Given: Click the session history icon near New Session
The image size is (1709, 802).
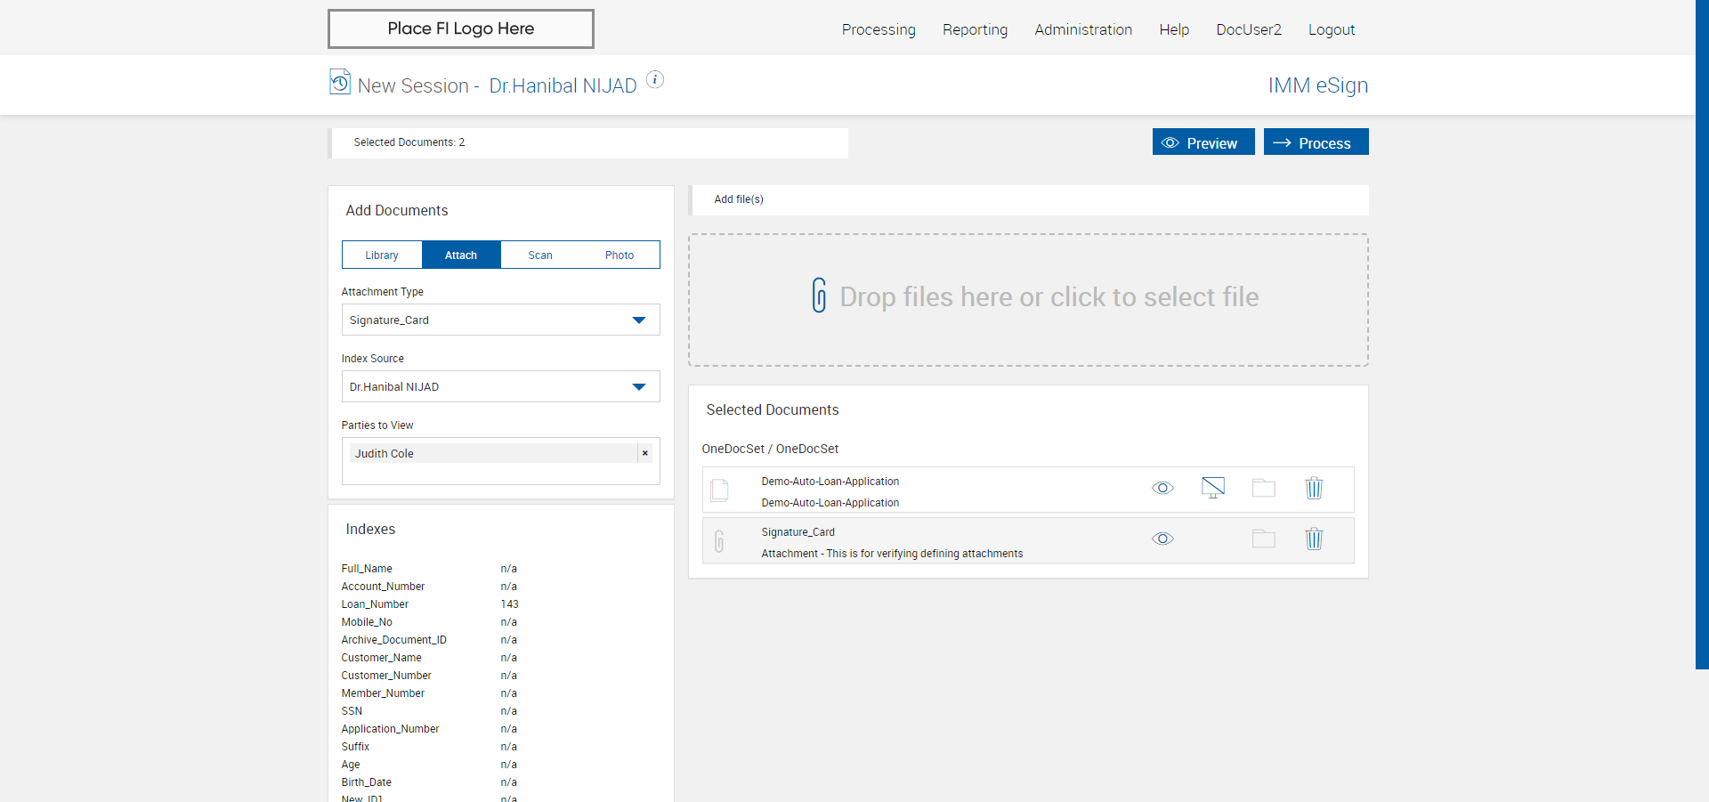Looking at the screenshot, I should click(339, 82).
